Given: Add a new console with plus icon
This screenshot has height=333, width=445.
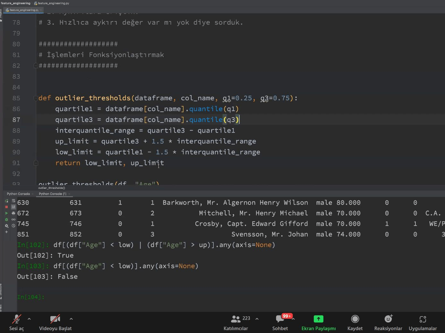Looking at the screenshot, I should coord(6,232).
